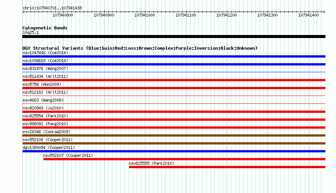
Task: Click nsv825554 (Park2010) variant label
Action: pos(45,116)
